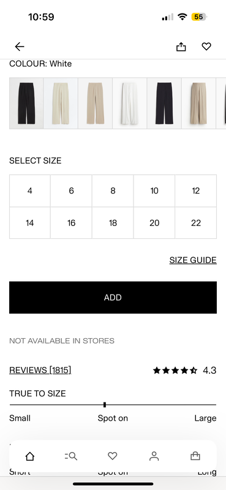Tap the black ADD button
Image resolution: width=226 pixels, height=490 pixels.
[113, 298]
